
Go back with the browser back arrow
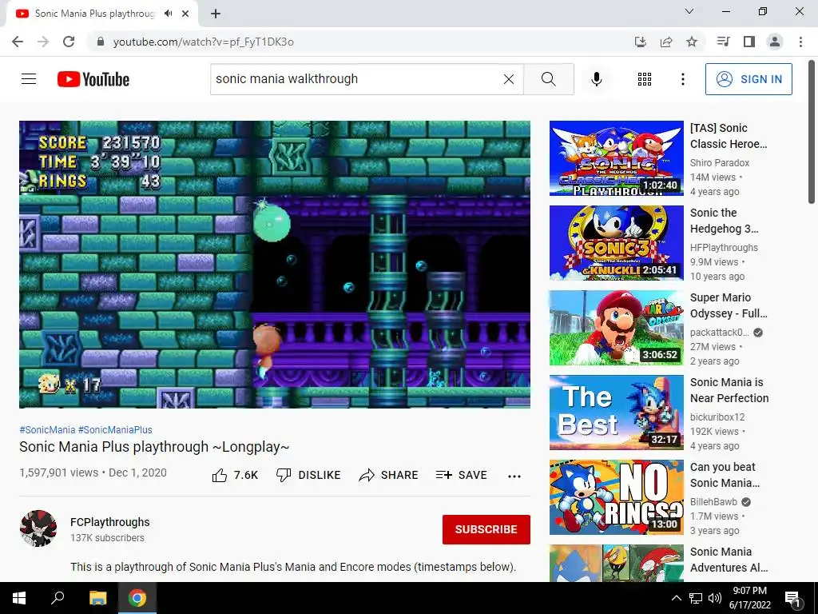point(18,42)
